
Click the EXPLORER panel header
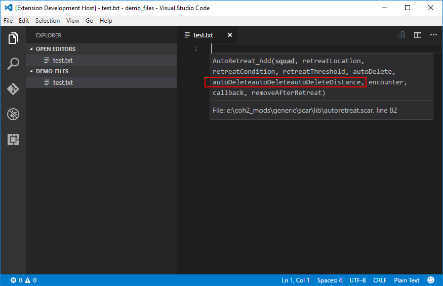(48, 35)
